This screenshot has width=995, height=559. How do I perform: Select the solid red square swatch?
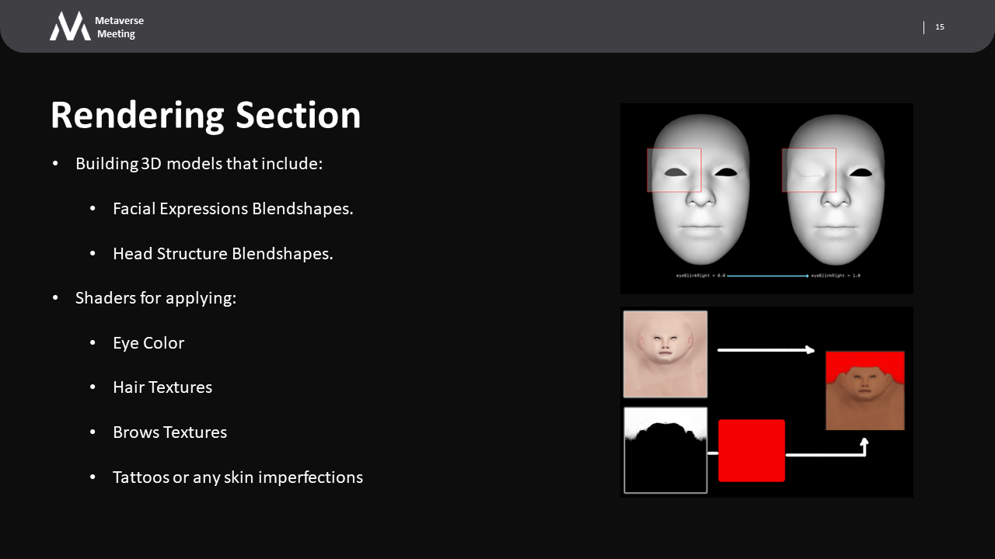751,450
